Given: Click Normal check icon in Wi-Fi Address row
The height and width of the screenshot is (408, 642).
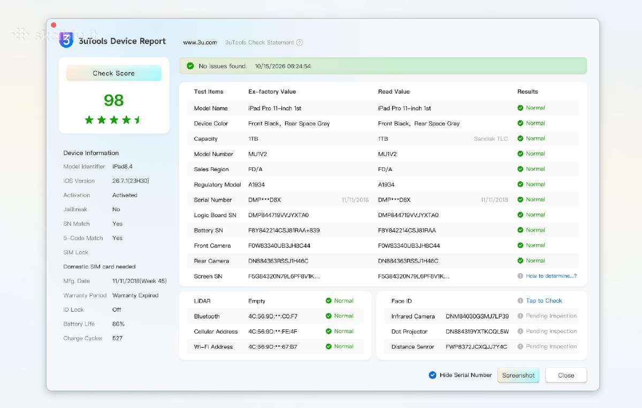Looking at the screenshot, I should 328,347.
